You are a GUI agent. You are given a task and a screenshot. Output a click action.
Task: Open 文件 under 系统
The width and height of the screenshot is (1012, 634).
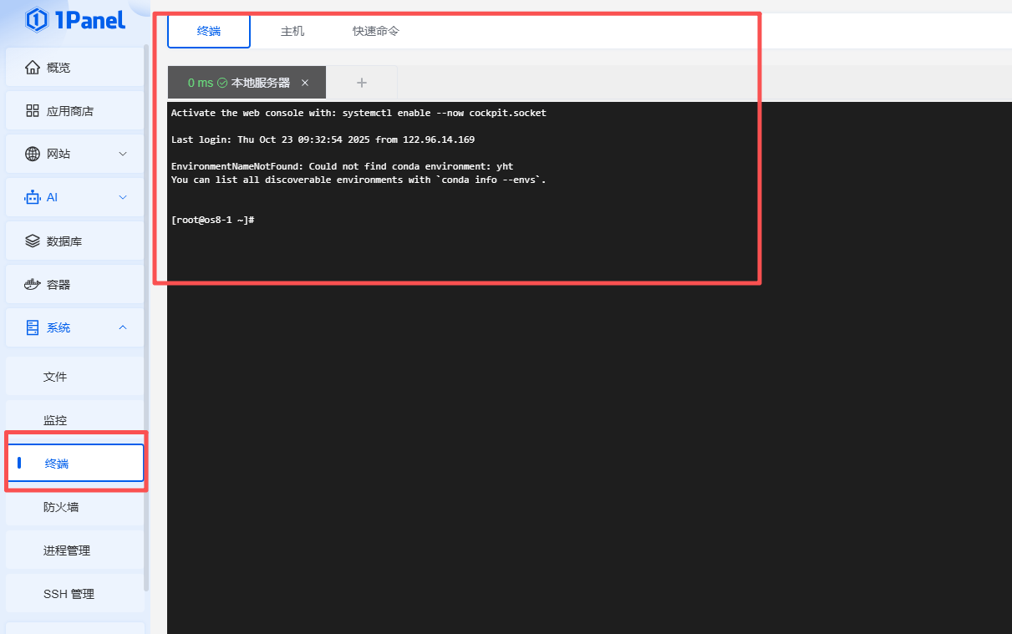[x=75, y=377]
